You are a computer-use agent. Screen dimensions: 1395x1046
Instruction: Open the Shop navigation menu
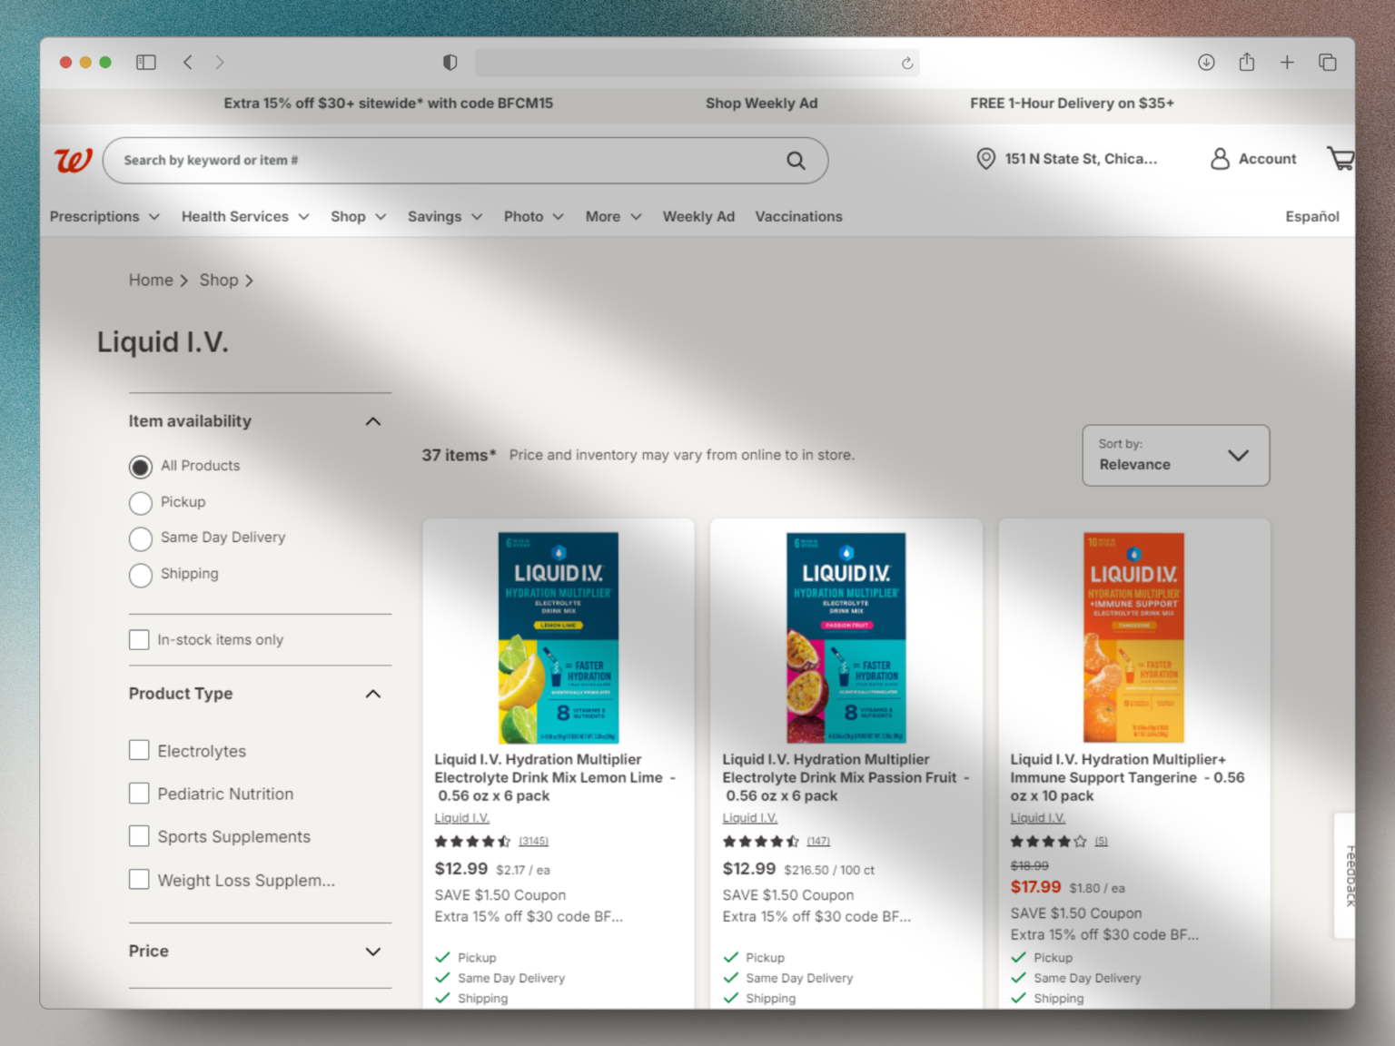point(359,216)
